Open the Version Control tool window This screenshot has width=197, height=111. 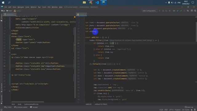click(21, 107)
